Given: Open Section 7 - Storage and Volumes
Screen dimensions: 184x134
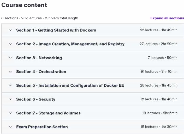Looking at the screenshot, I should click(48, 113).
